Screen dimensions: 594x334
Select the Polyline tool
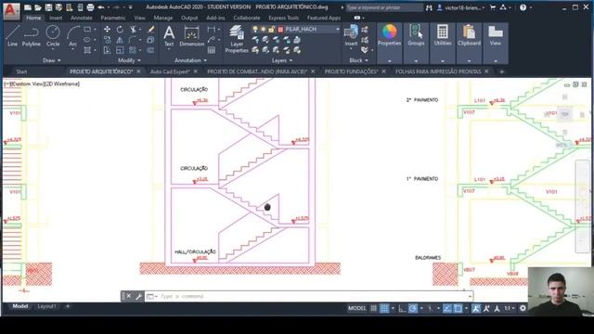31,36
